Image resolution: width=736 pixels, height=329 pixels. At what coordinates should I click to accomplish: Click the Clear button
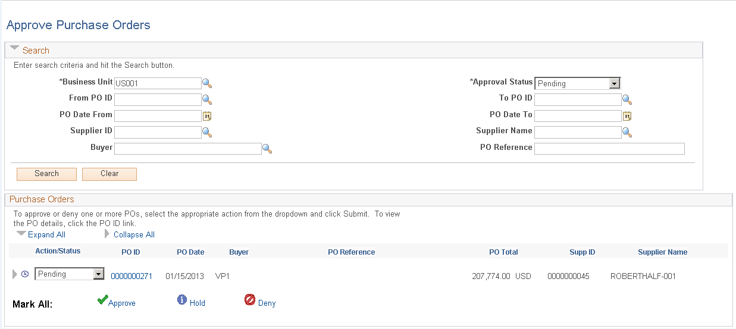(x=109, y=174)
